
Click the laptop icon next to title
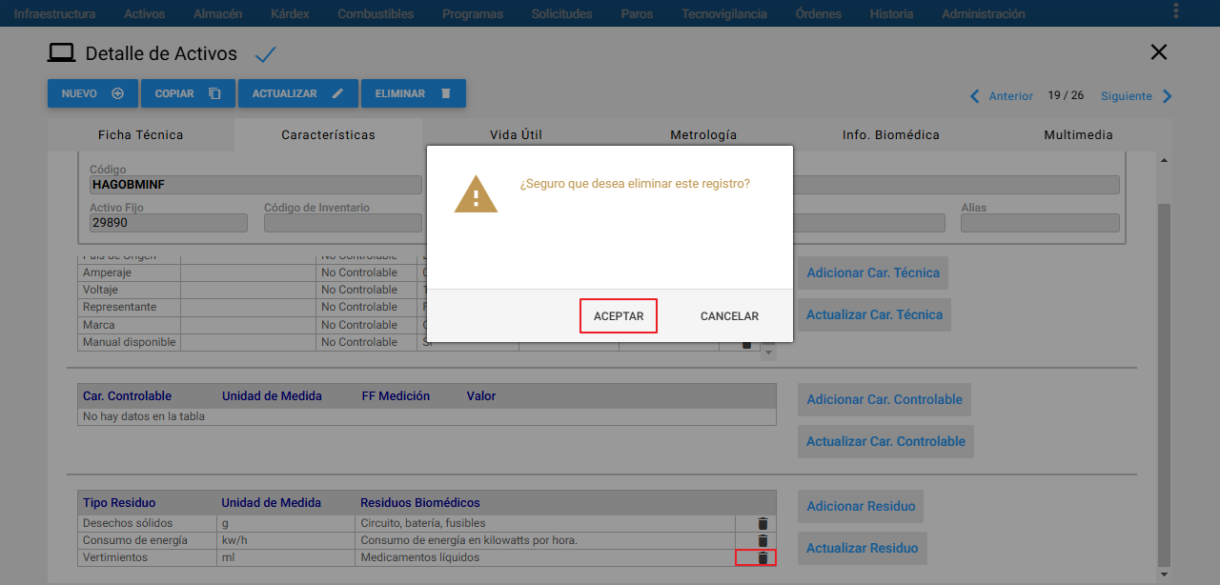61,53
